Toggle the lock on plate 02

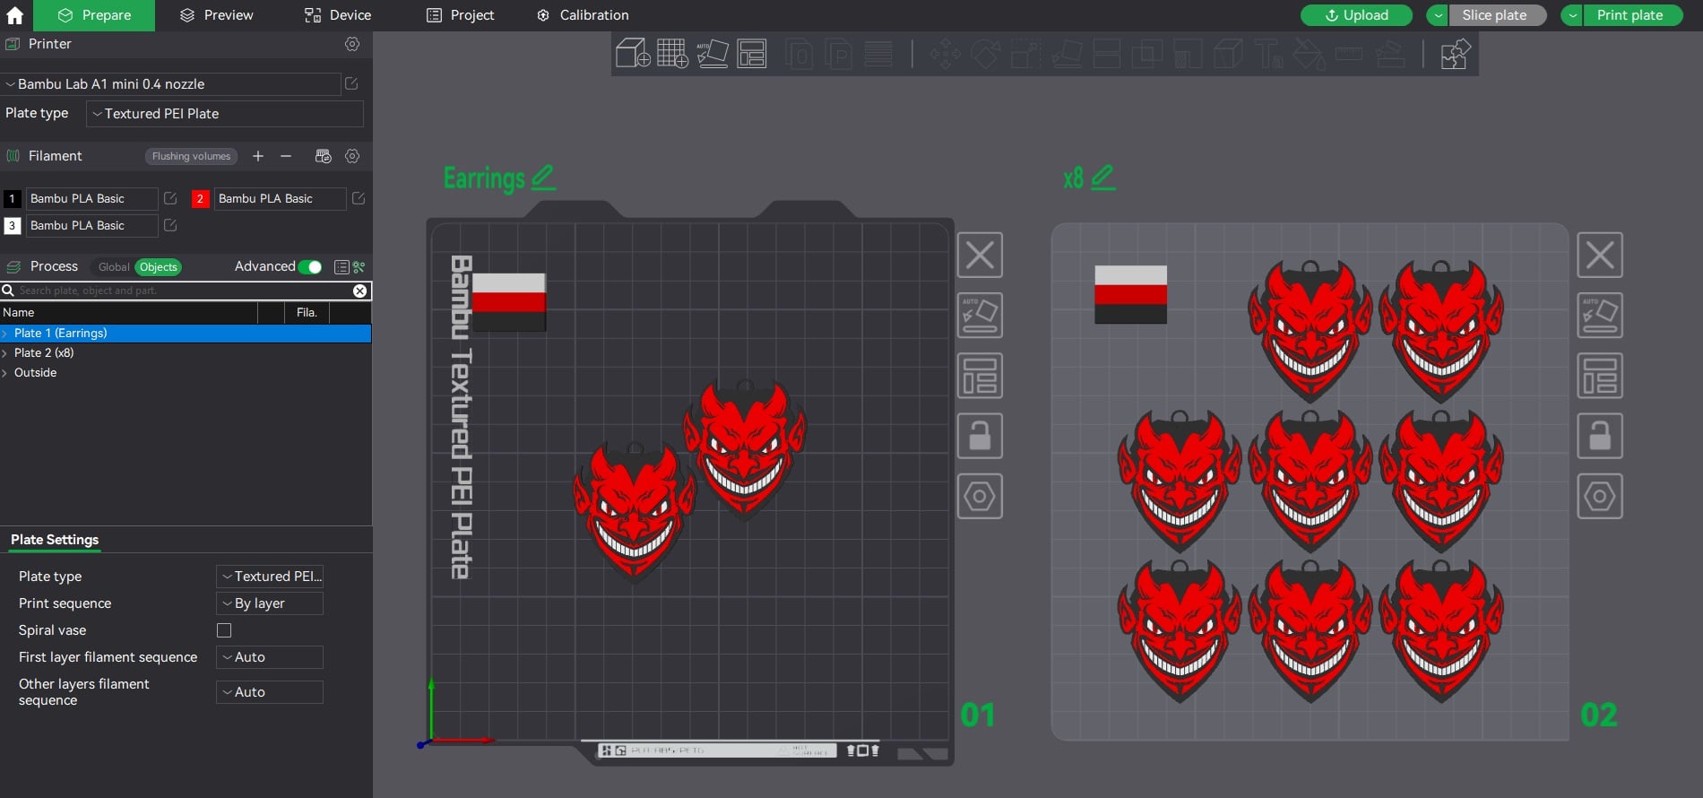[x=1600, y=436]
